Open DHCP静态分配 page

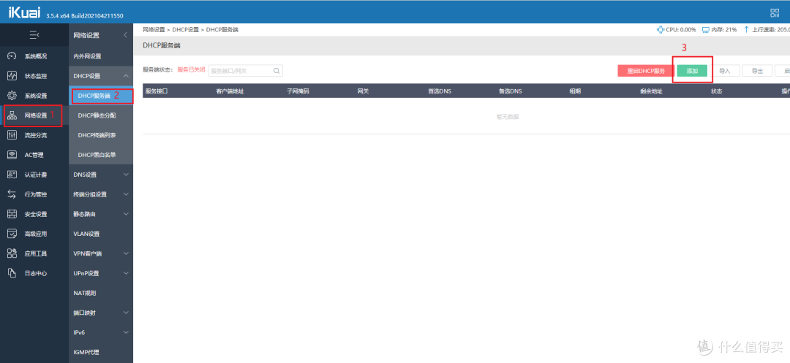97,115
